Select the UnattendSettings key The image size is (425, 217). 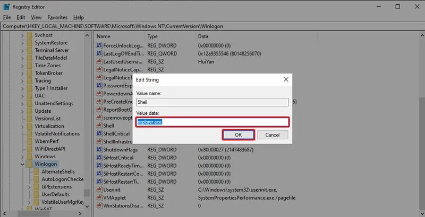[x=54, y=103]
